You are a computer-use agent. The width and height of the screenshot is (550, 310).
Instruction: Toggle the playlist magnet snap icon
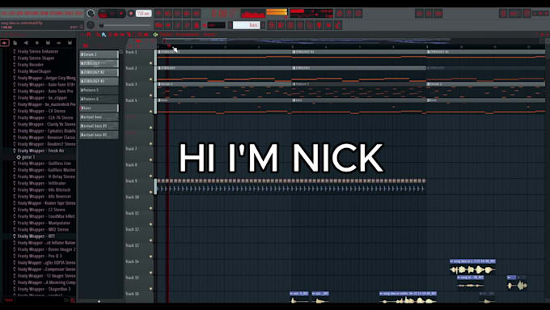click(88, 35)
